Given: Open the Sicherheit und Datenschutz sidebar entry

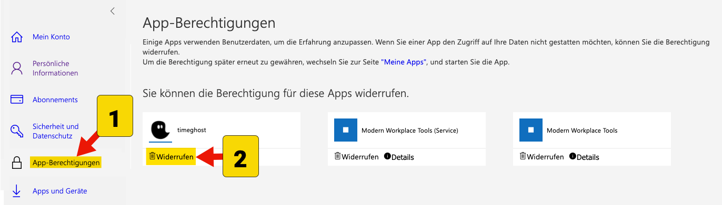Looking at the screenshot, I should pyautogui.click(x=55, y=131).
